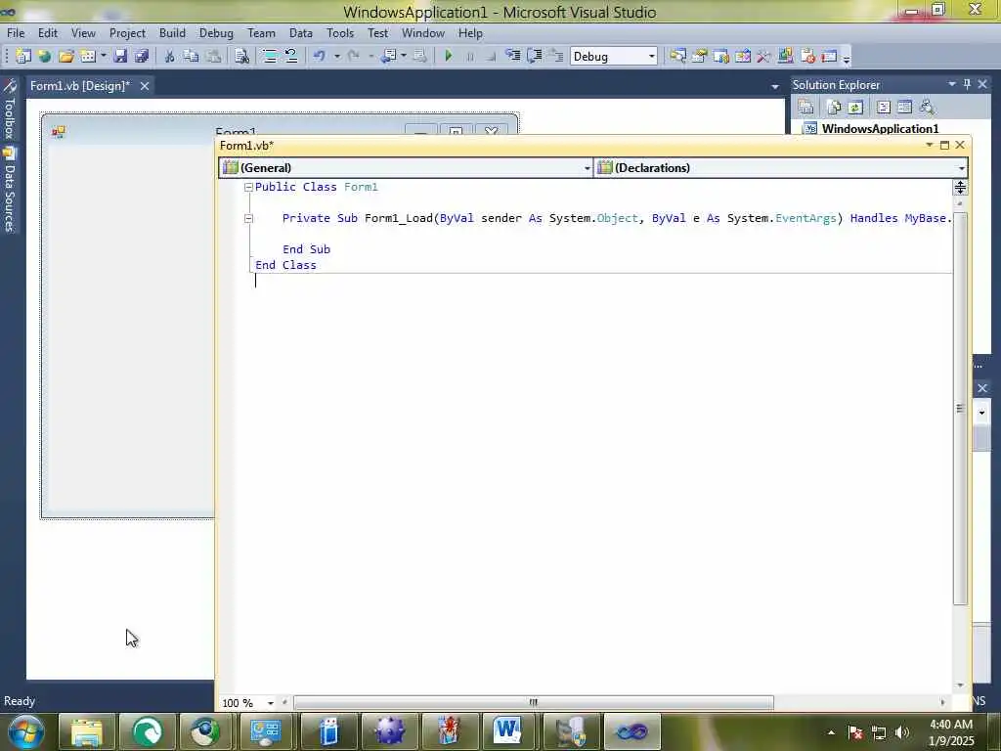Open the Window menu
The height and width of the screenshot is (751, 1001).
tap(422, 33)
